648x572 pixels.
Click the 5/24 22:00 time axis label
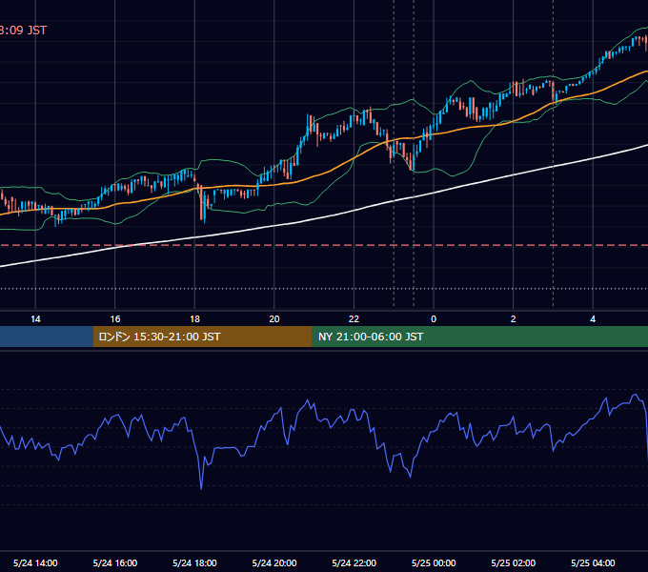[354, 562]
